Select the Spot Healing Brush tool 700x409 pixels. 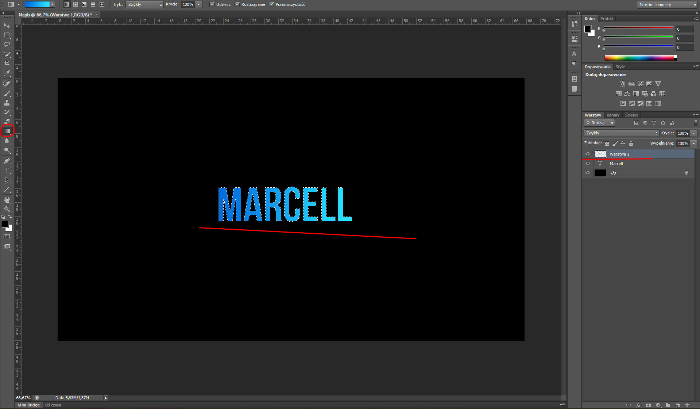(7, 84)
